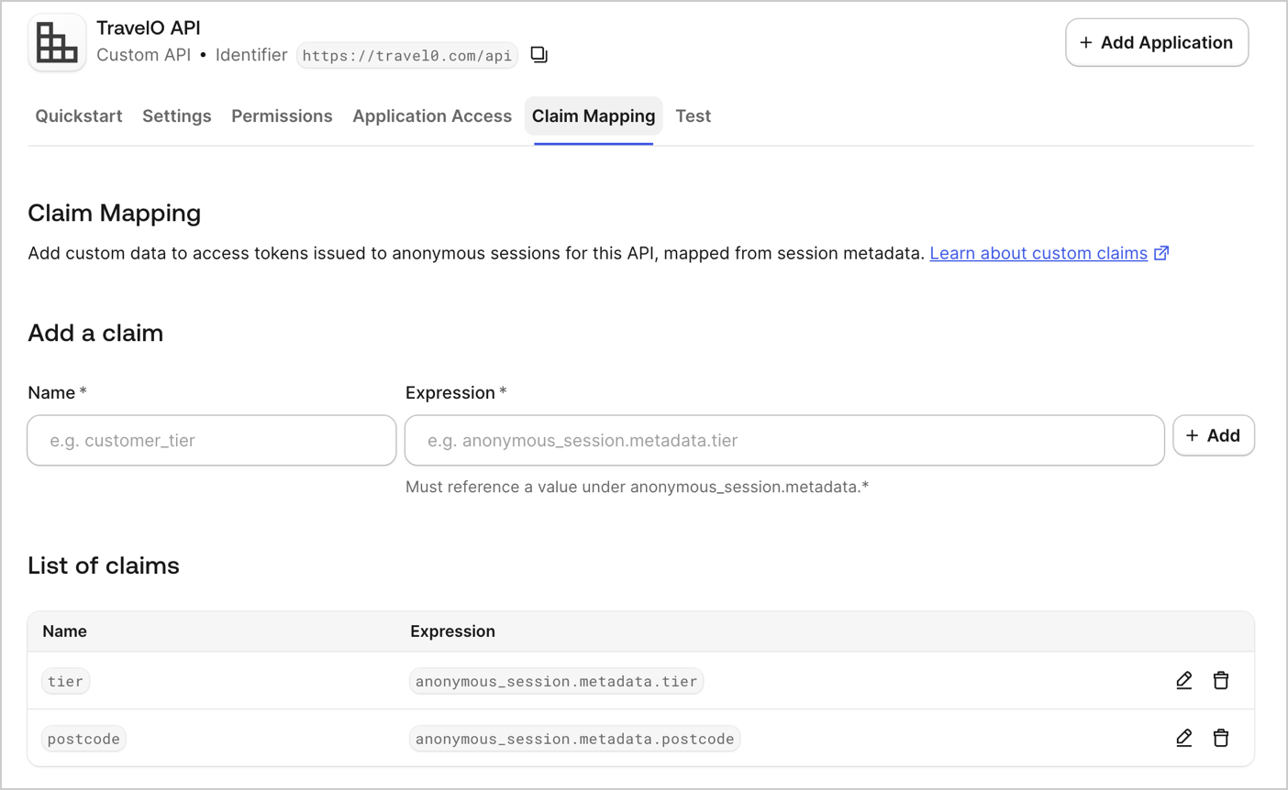Click the Name column header in claims list
Viewport: 1288px width, 790px height.
pyautogui.click(x=65, y=631)
